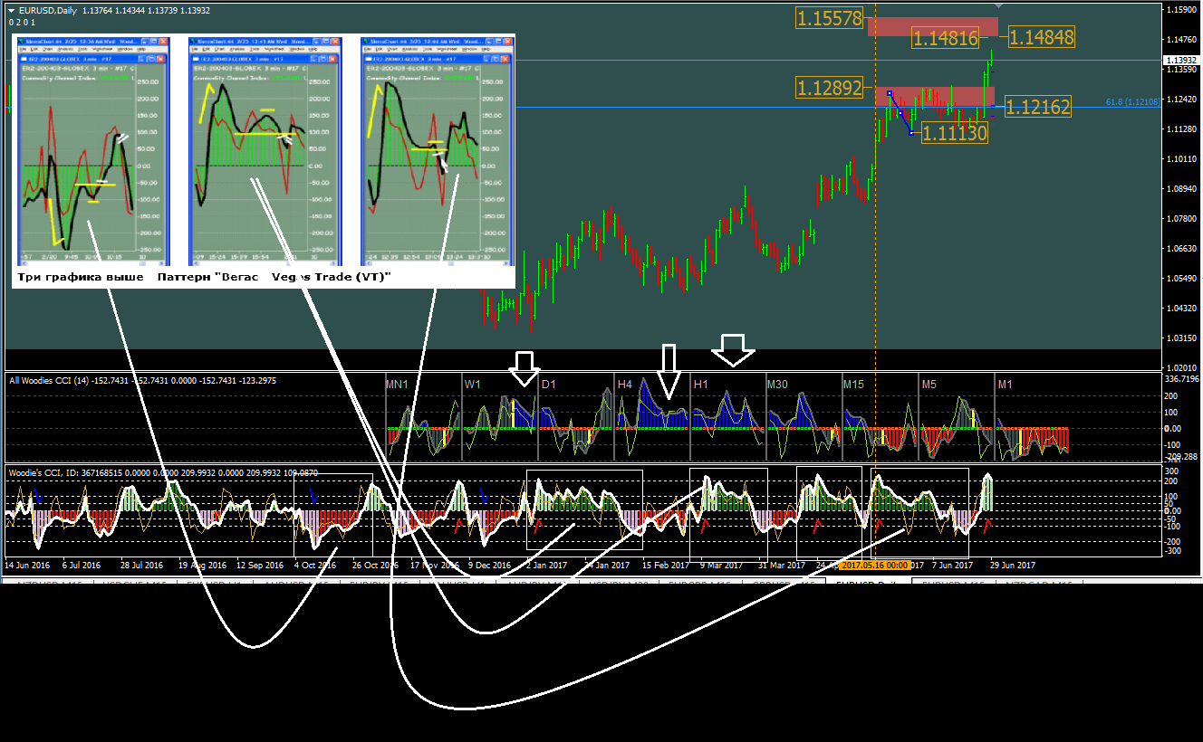Click the first SierraChart screenshot thumbnail
1203x742 pixels.
click(x=94, y=149)
